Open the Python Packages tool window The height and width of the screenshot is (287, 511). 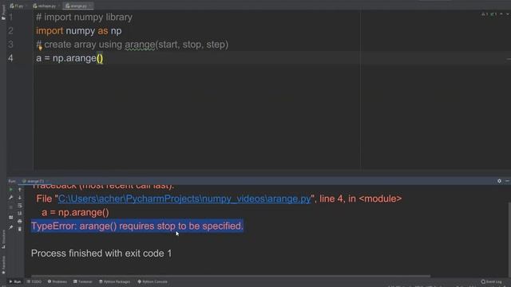tap(115, 281)
